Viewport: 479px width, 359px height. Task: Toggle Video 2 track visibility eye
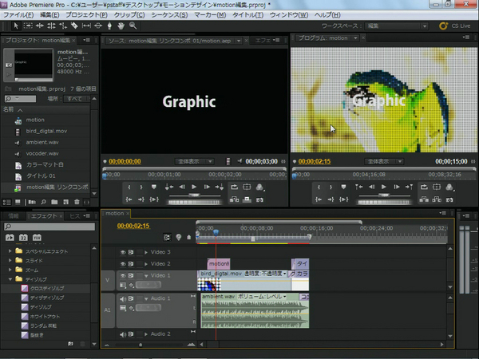coord(123,263)
